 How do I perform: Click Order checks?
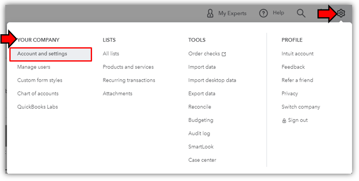click(204, 54)
